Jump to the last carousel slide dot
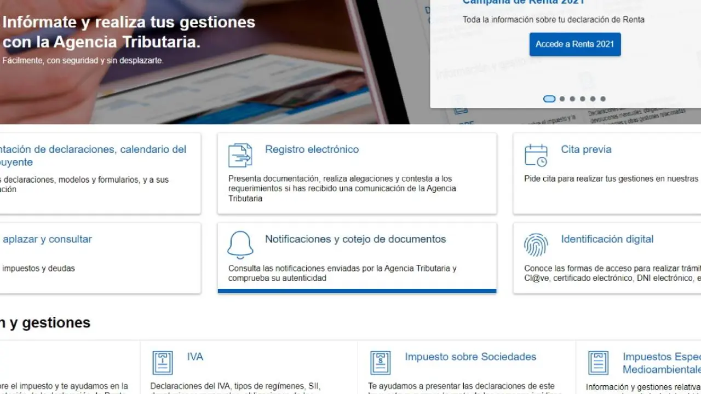 603,99
